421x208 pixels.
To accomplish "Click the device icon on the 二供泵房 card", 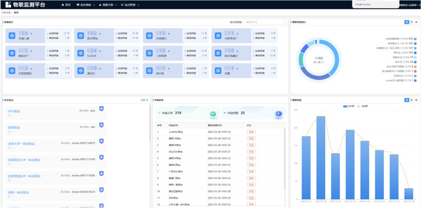I will pos(149,53).
